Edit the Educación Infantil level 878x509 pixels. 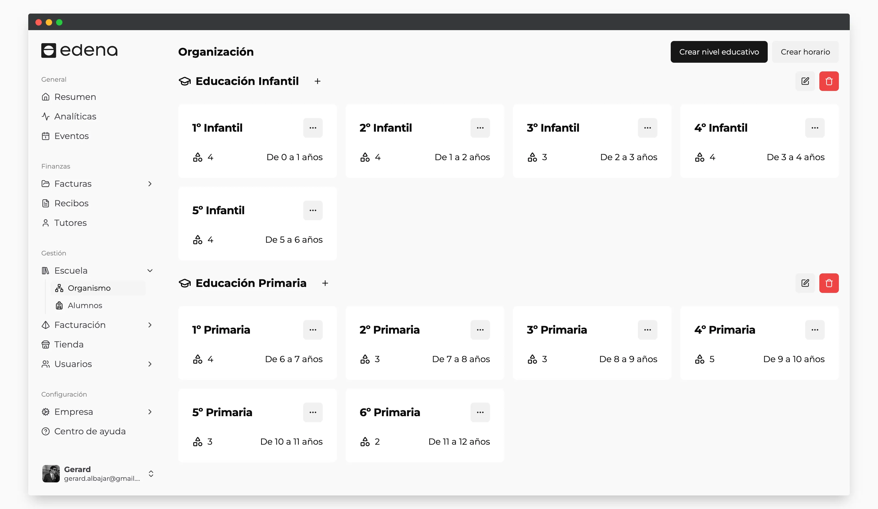[805, 81]
